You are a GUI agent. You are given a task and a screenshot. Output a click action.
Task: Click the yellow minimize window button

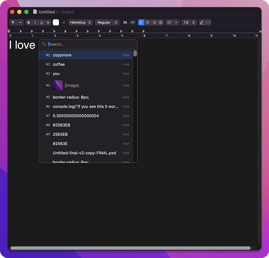click(19, 12)
